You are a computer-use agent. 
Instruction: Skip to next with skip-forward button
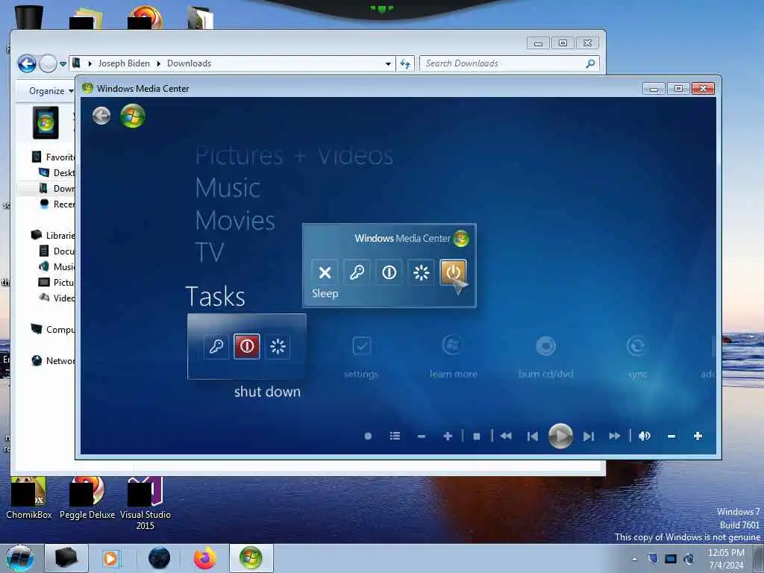tap(589, 436)
